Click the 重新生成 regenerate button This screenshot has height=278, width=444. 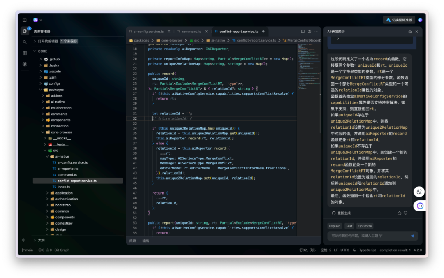coord(341,213)
